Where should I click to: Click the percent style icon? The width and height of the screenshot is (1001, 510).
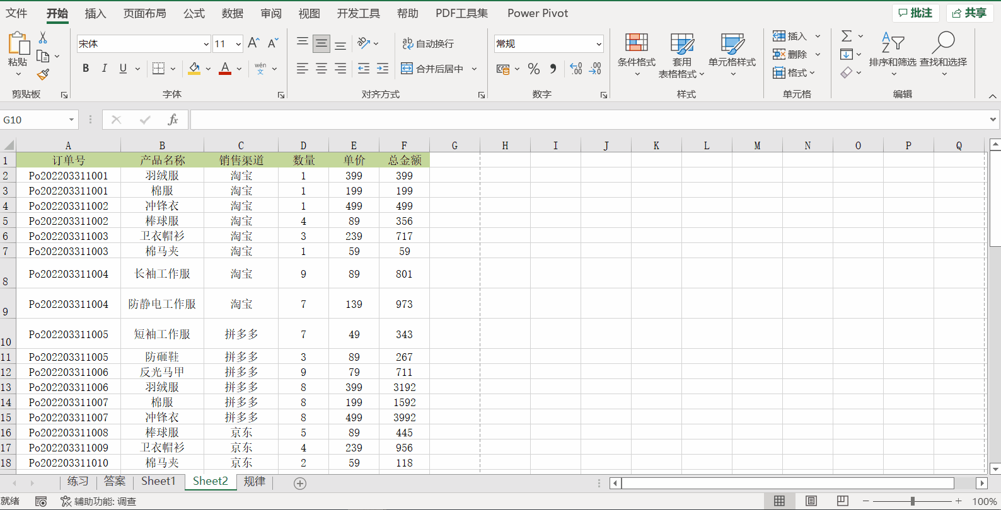pyautogui.click(x=534, y=69)
